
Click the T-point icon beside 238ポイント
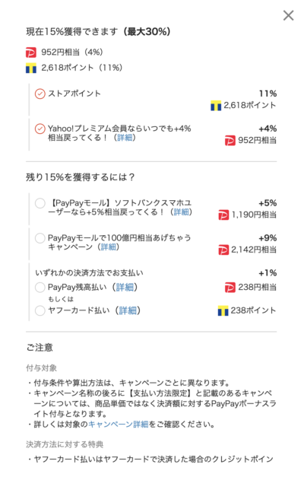coord(223,310)
